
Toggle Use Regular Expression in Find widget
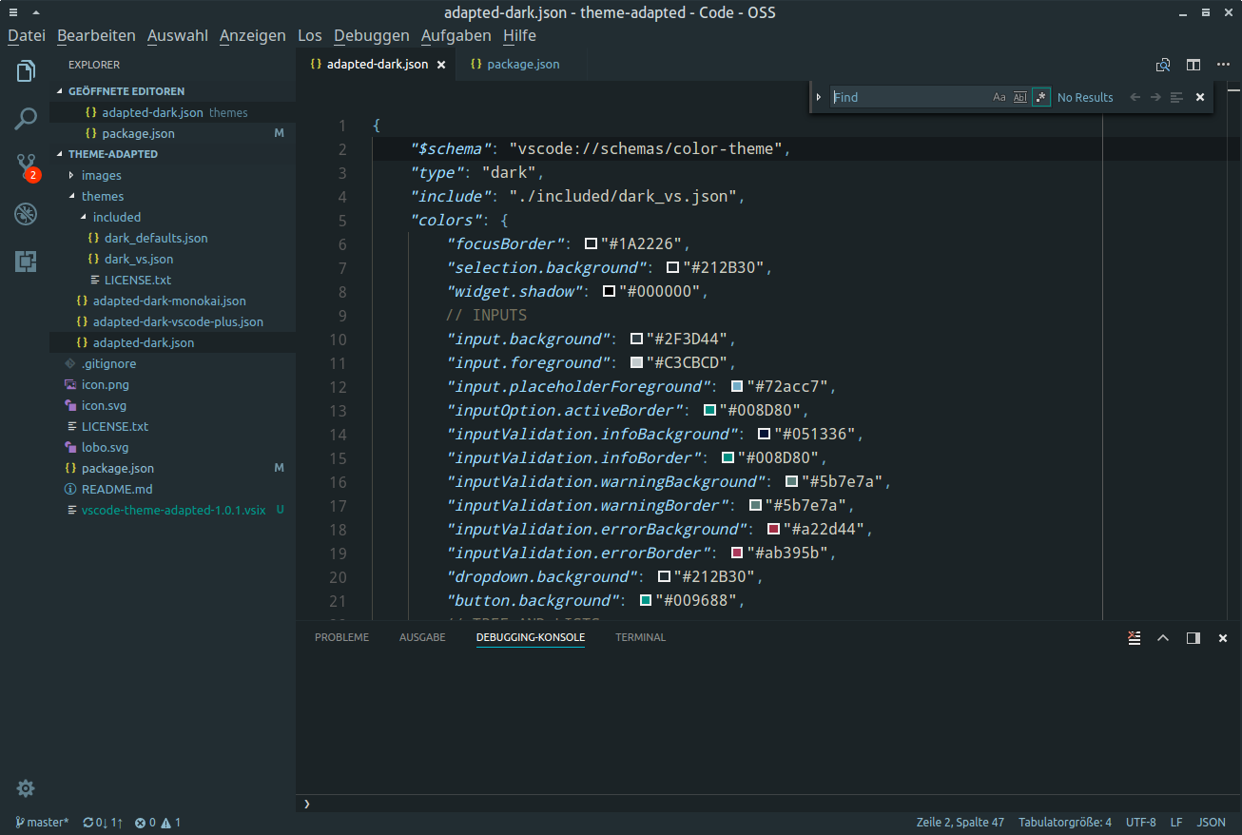(x=1041, y=97)
